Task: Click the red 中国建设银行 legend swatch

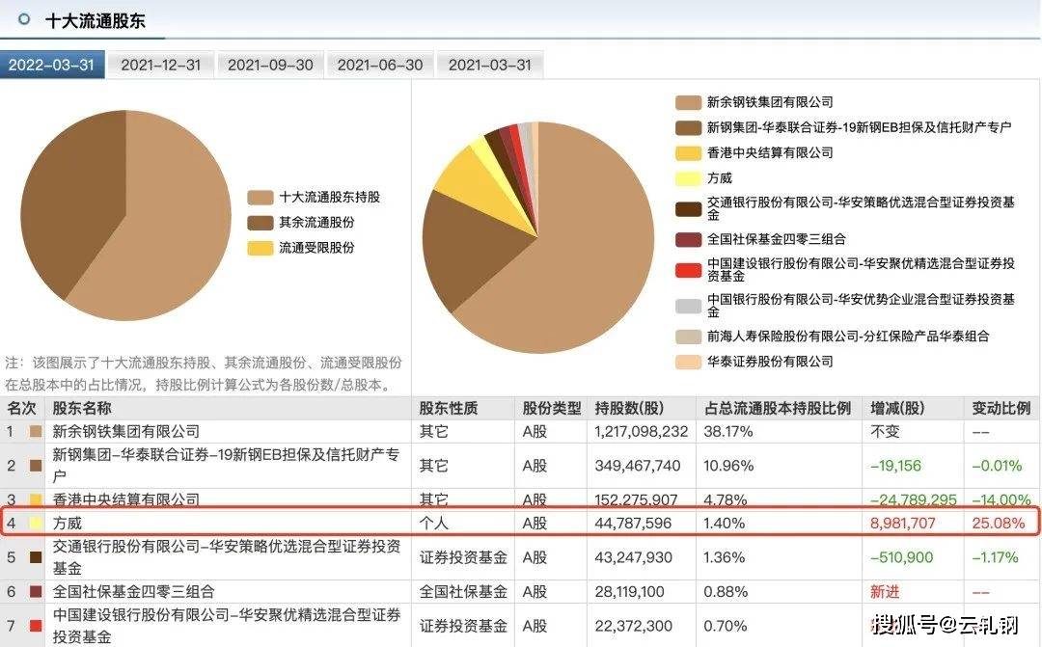Action: pyautogui.click(x=689, y=270)
